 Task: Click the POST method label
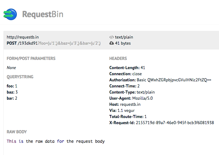click(x=12, y=43)
